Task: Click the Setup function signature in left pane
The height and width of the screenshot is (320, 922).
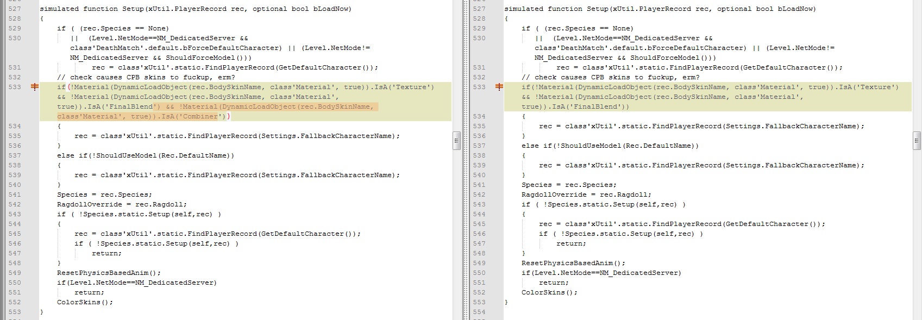Action: [x=196, y=9]
